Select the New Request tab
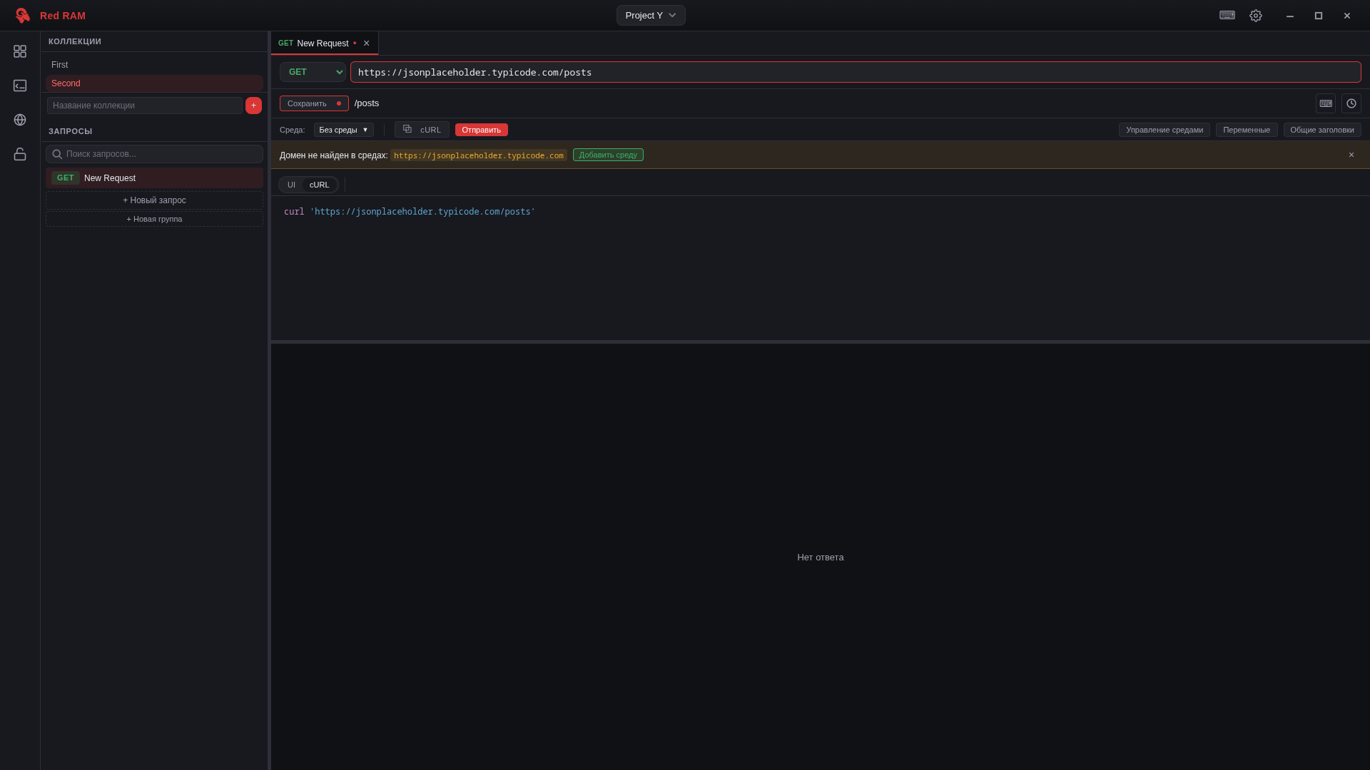 pyautogui.click(x=323, y=43)
